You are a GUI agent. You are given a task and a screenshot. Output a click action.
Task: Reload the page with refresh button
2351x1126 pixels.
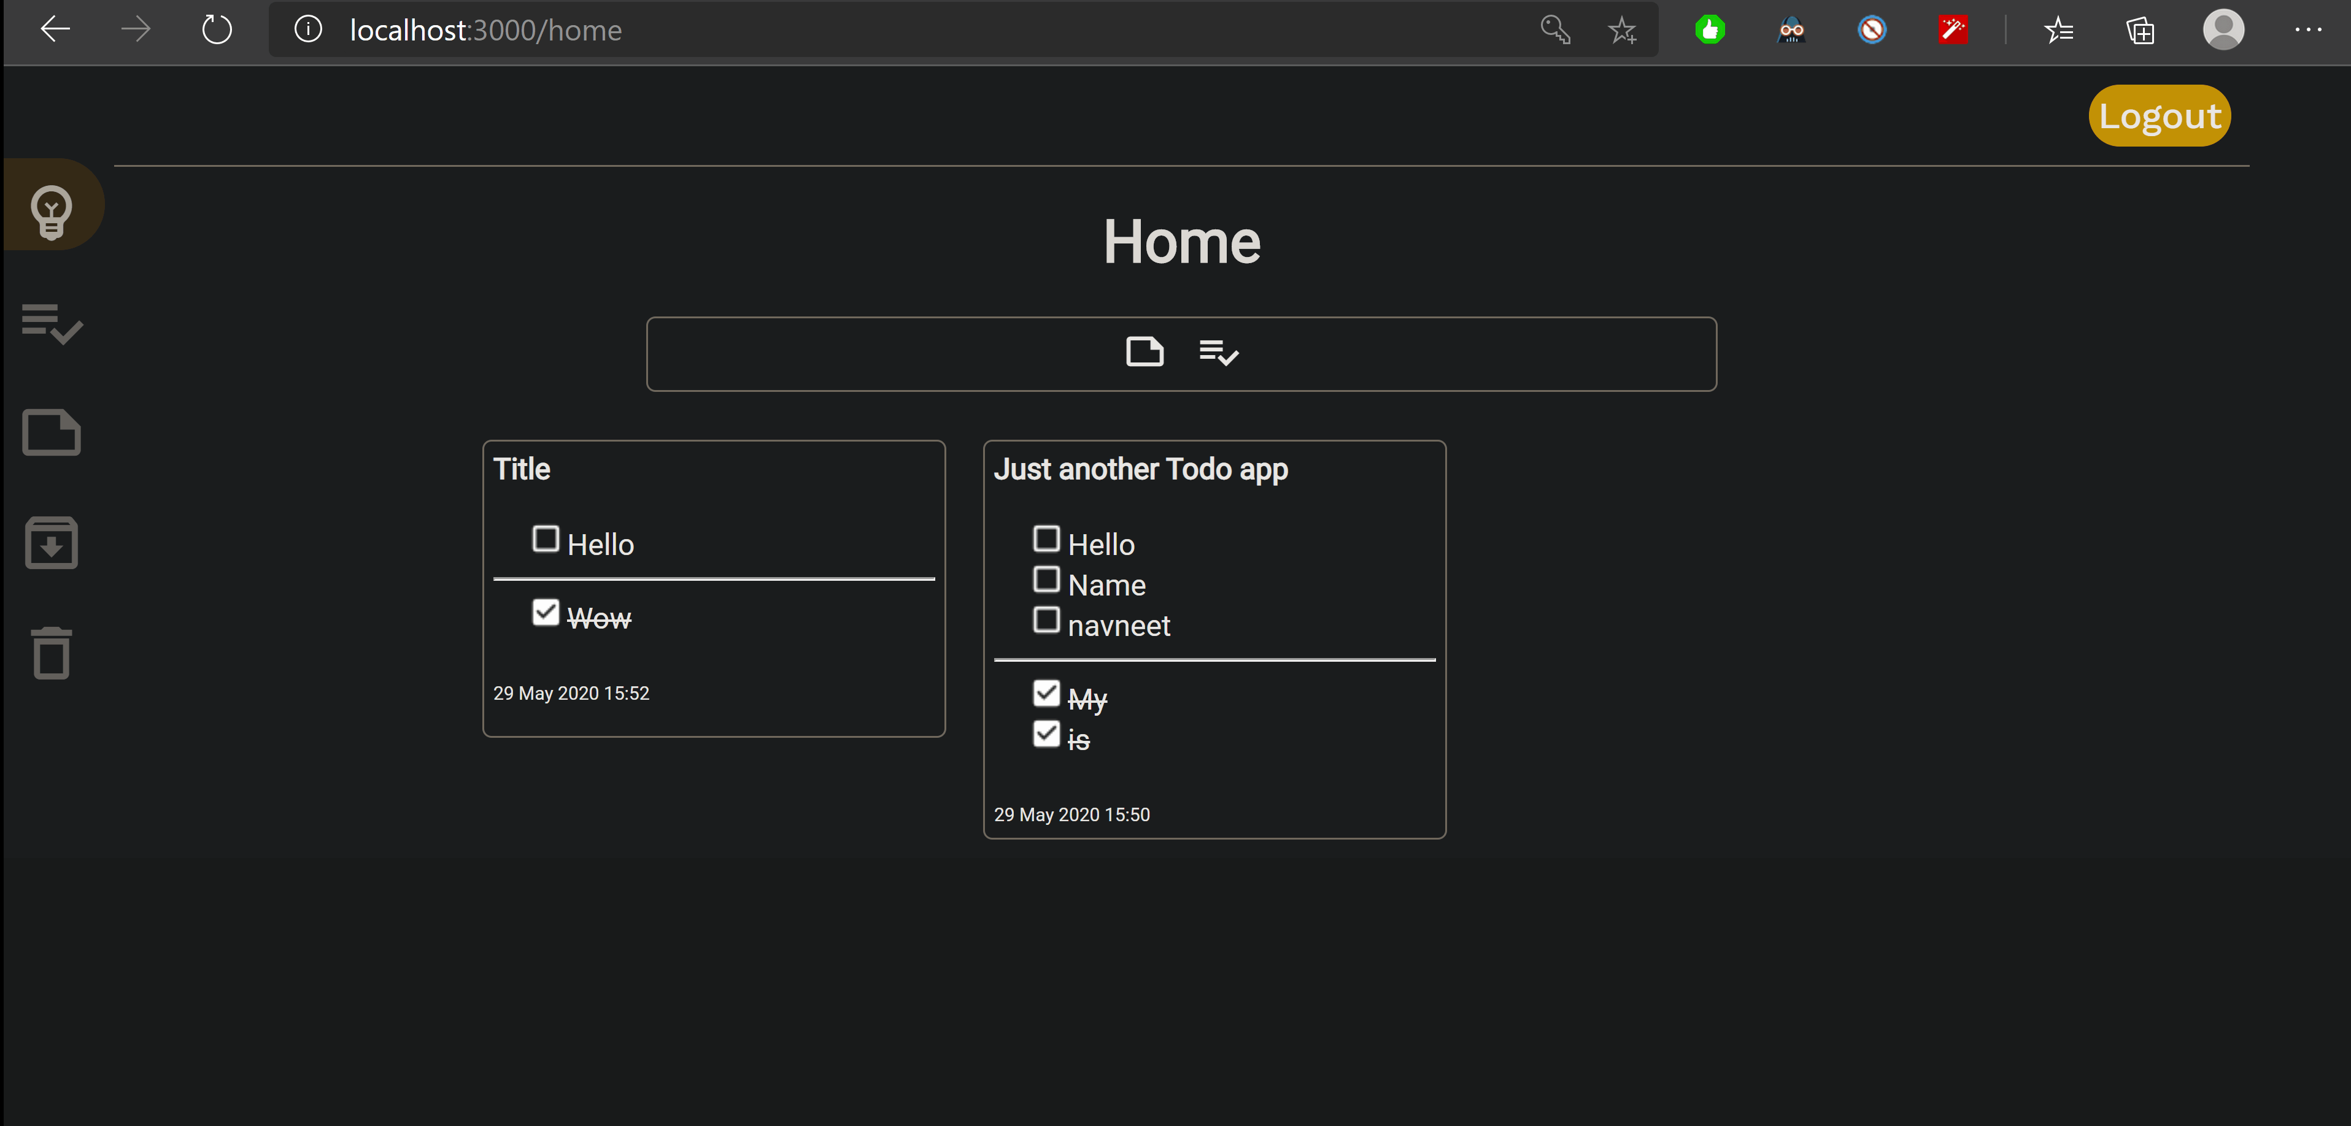tap(216, 30)
